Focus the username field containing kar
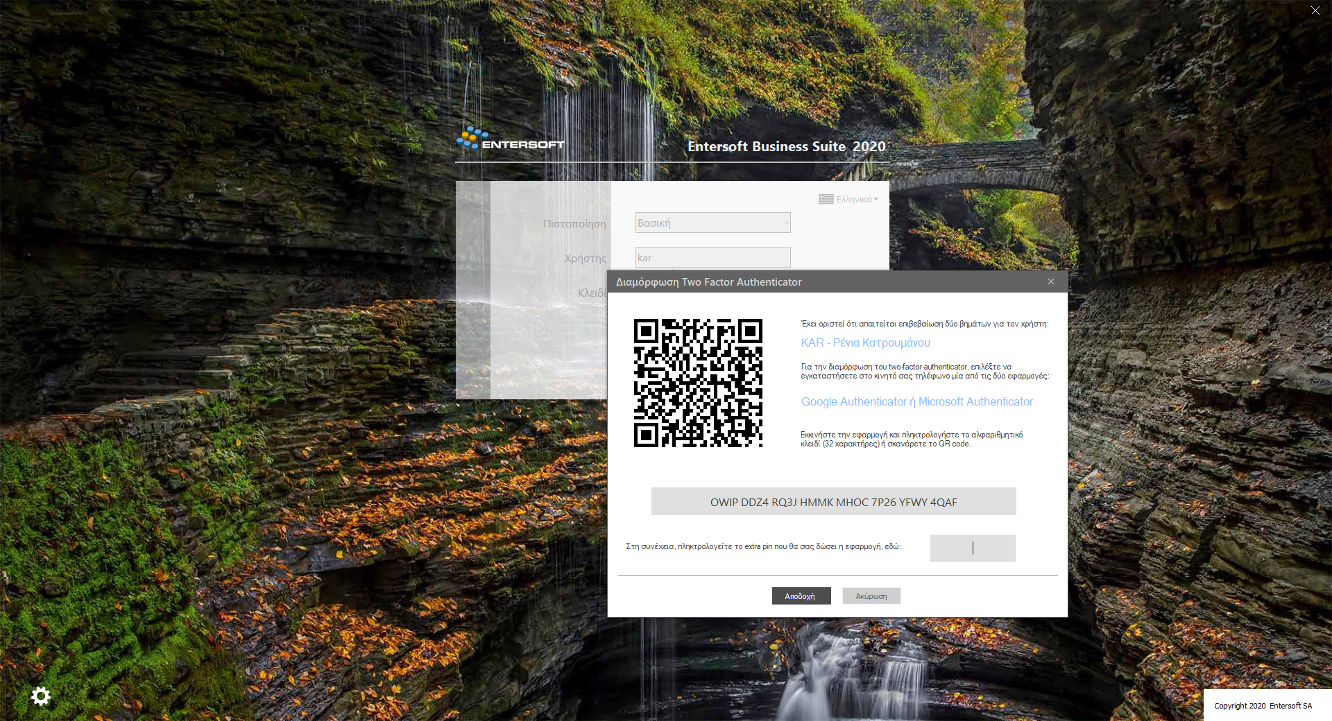This screenshot has height=721, width=1332. click(x=712, y=257)
